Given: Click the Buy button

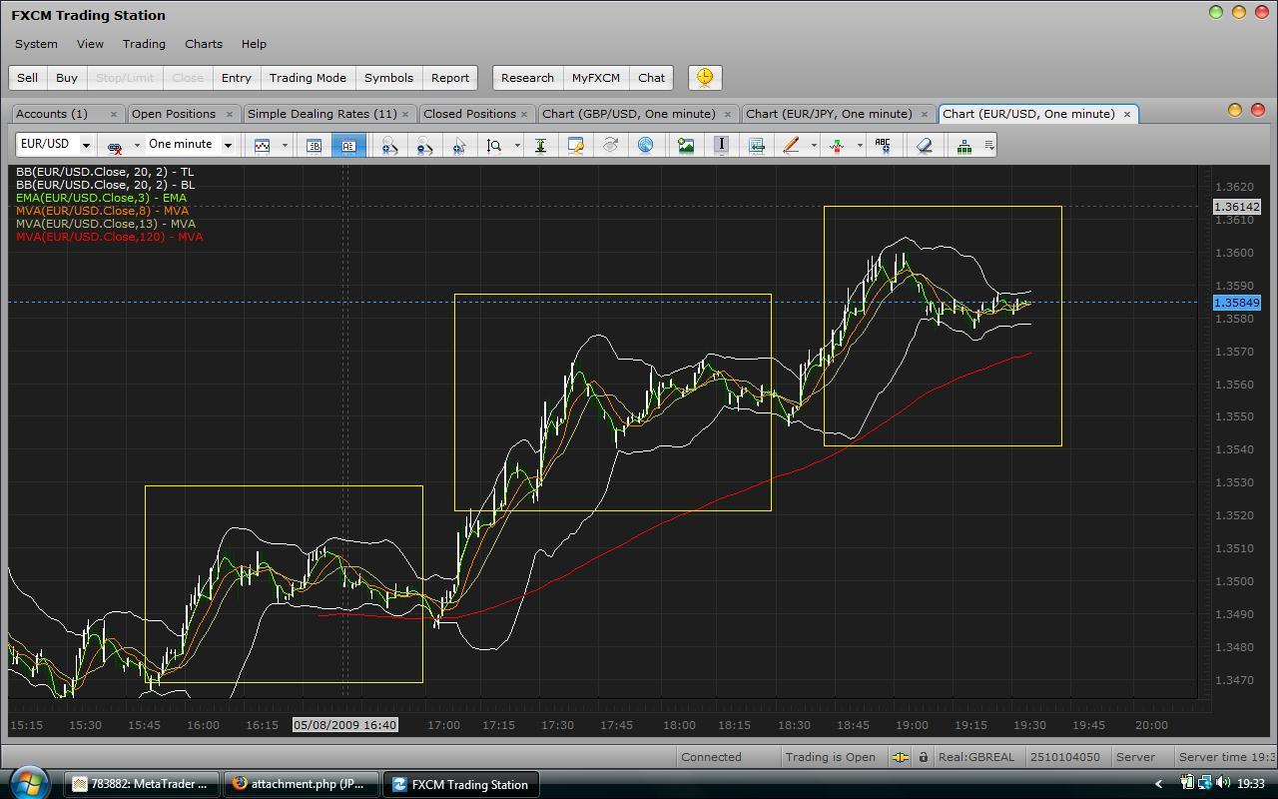Looking at the screenshot, I should pyautogui.click(x=67, y=78).
